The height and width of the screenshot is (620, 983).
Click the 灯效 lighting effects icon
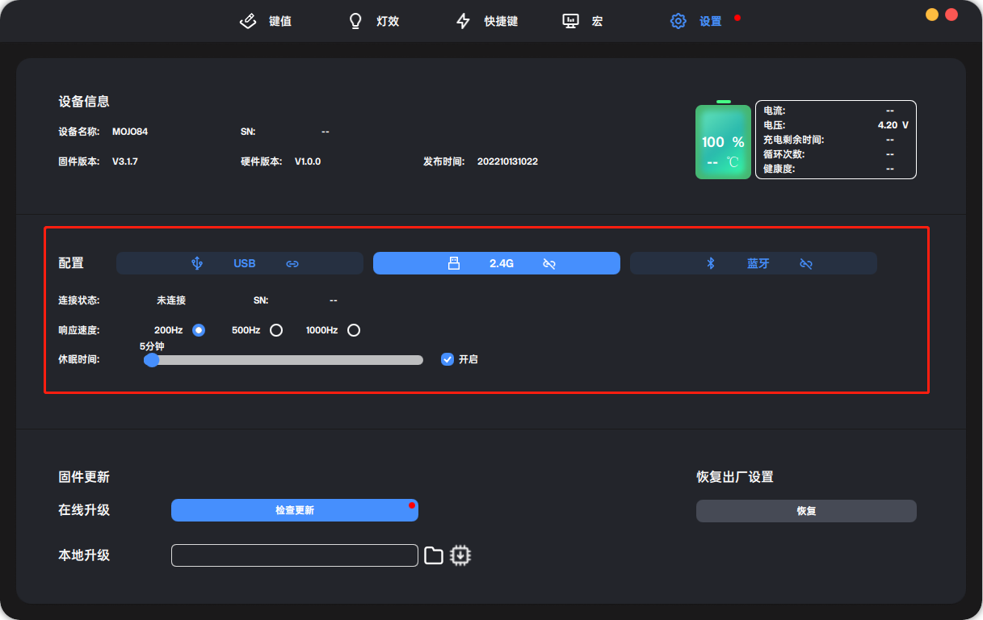tap(355, 21)
